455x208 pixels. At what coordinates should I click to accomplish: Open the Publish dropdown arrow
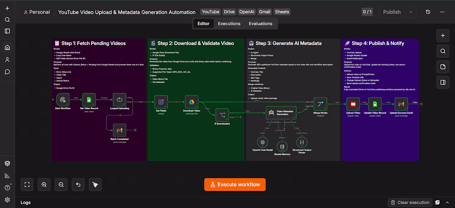[x=411, y=12]
